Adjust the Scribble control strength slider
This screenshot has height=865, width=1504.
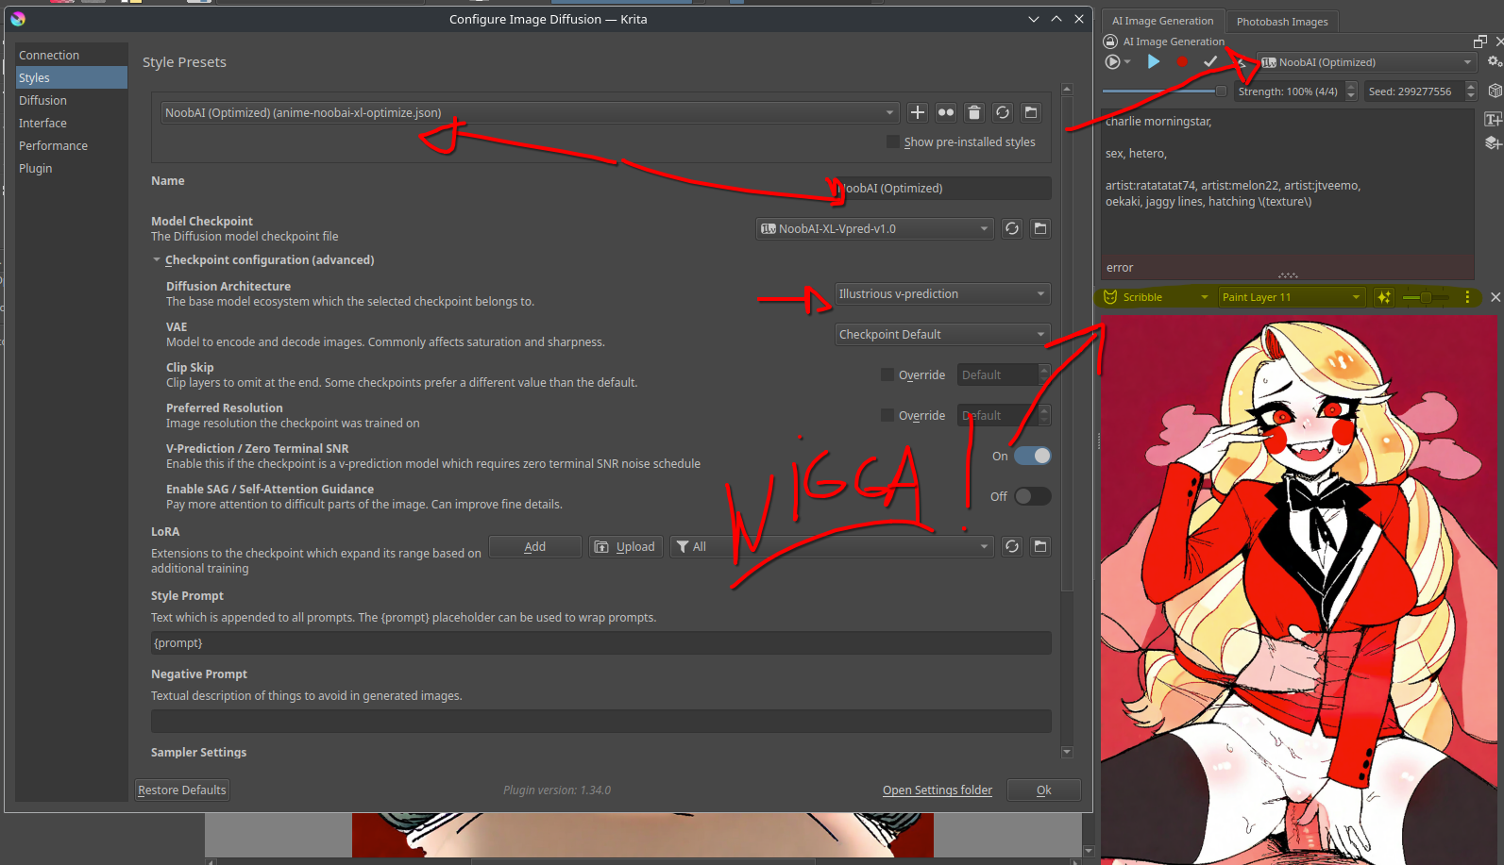[1426, 297]
